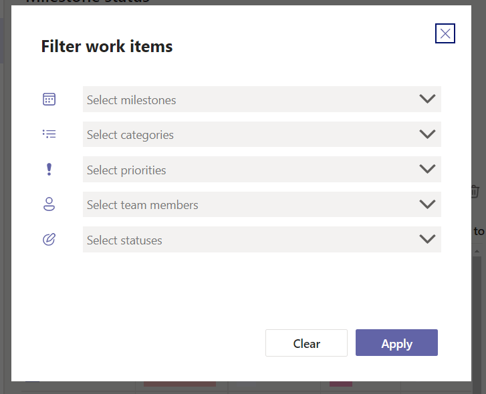This screenshot has height=394, width=486.
Task: Click the list icon beside categories
Action: (x=49, y=134)
